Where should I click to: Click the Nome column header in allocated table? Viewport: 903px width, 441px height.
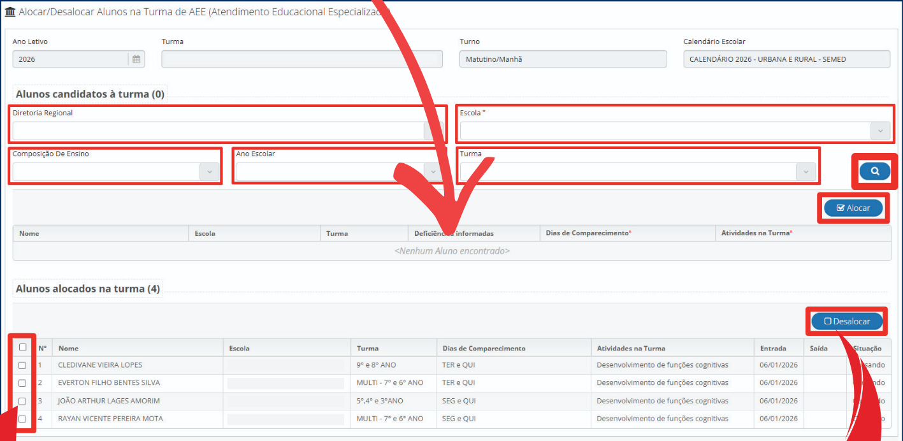click(69, 349)
